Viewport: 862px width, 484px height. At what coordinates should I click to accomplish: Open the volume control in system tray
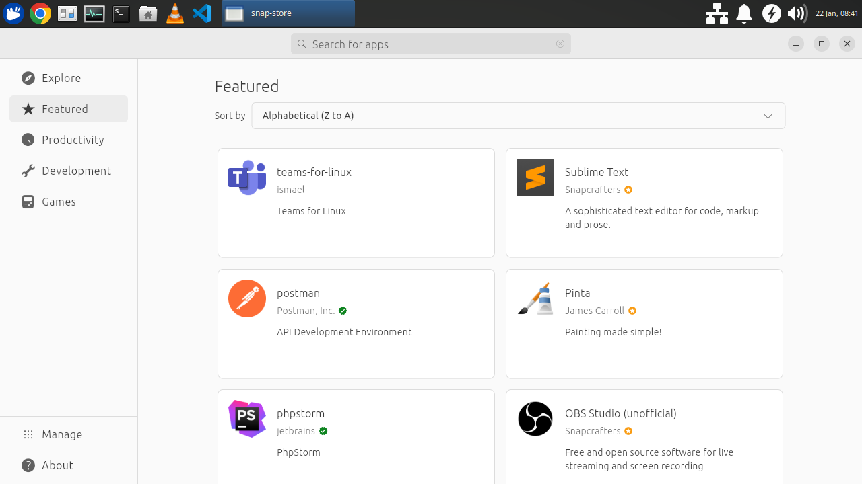click(797, 13)
